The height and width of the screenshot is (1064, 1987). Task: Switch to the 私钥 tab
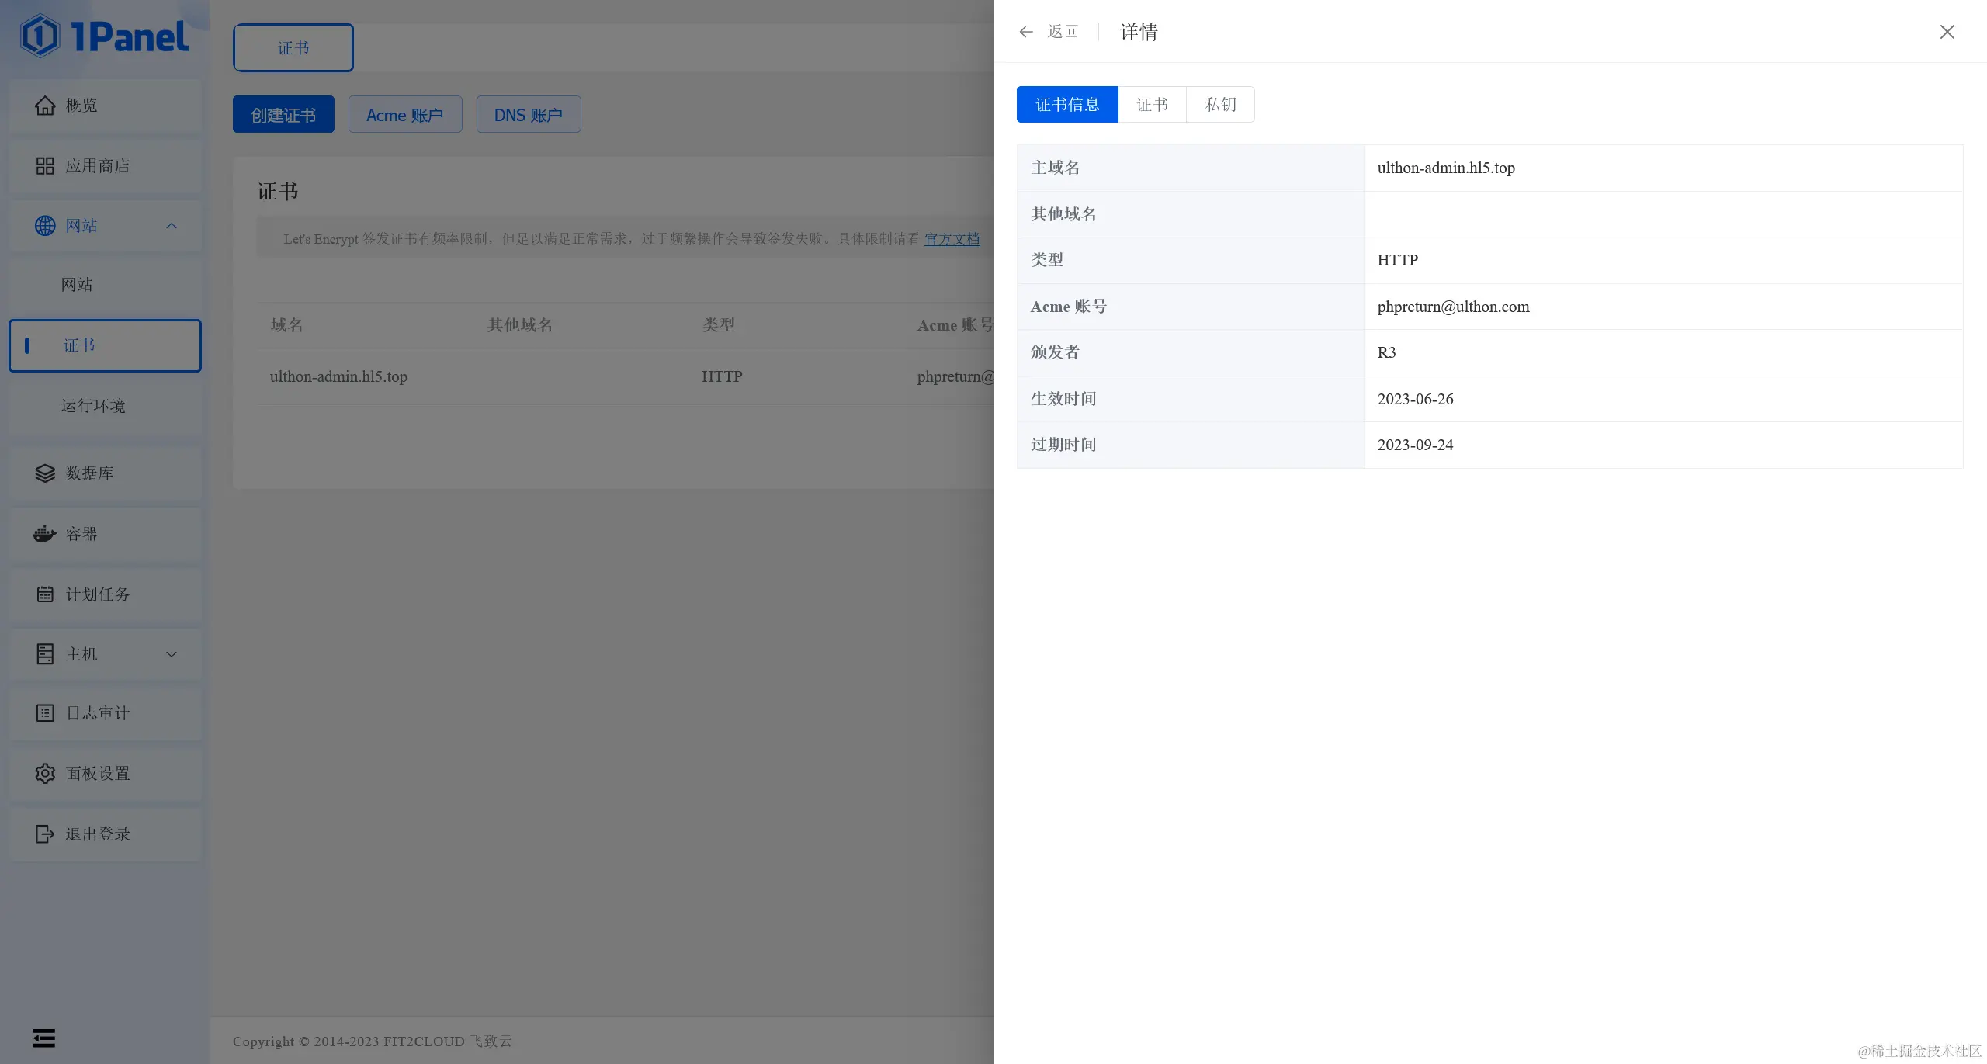pyautogui.click(x=1220, y=105)
